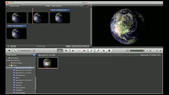Open the Inspector (i button)
Viewport: 169px width, 95px height.
tap(109, 51)
